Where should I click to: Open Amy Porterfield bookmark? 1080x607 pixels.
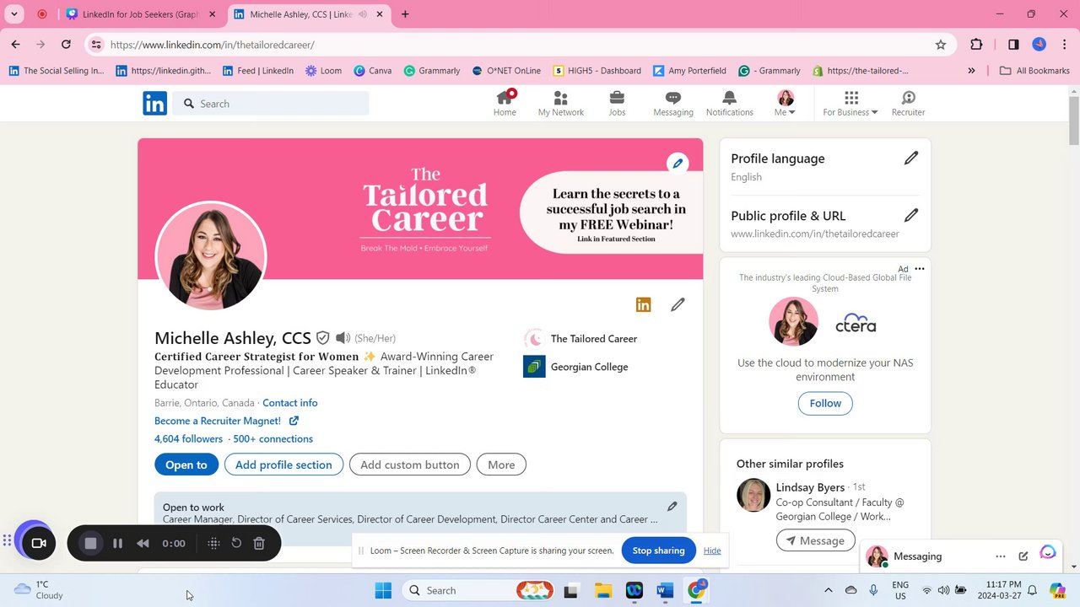tap(689, 71)
